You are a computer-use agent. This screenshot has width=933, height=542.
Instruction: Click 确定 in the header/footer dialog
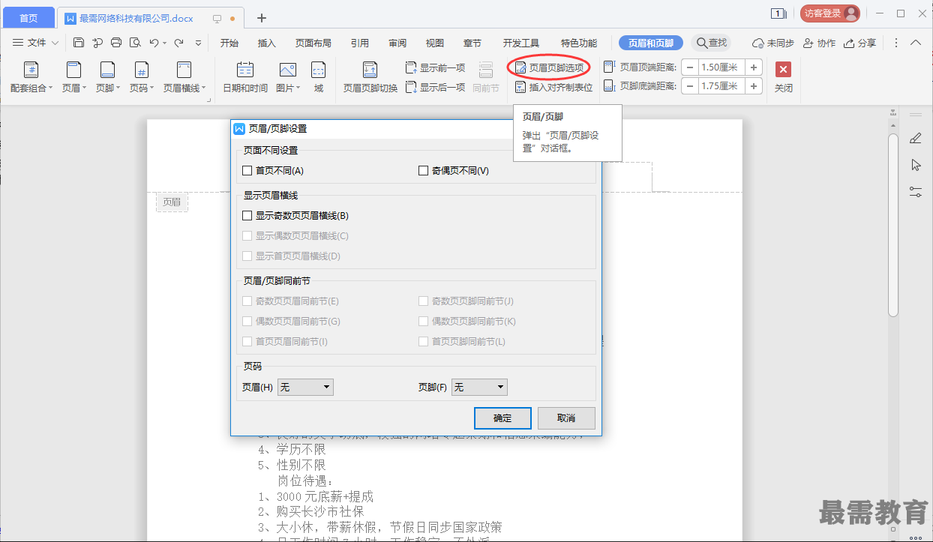tap(502, 418)
